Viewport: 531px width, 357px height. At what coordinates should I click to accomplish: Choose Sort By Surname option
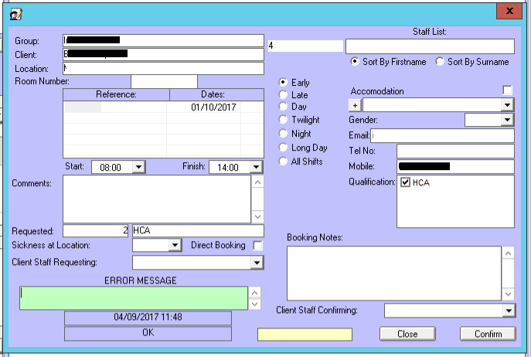coord(441,62)
